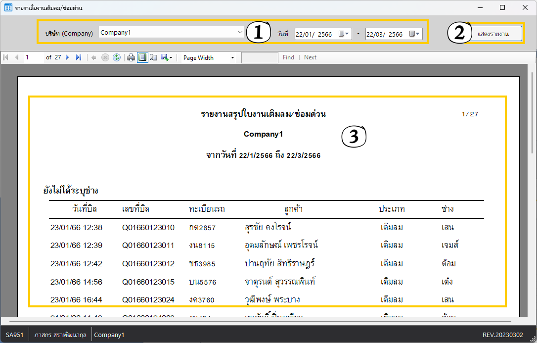Click the Refresh report icon
Viewport: 537px width, 343px height.
click(x=117, y=57)
